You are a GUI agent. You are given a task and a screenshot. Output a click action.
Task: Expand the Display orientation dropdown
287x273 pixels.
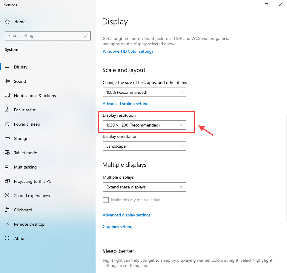(144, 146)
